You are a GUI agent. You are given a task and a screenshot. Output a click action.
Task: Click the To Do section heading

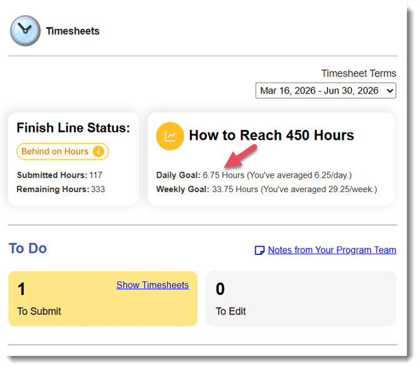(28, 249)
